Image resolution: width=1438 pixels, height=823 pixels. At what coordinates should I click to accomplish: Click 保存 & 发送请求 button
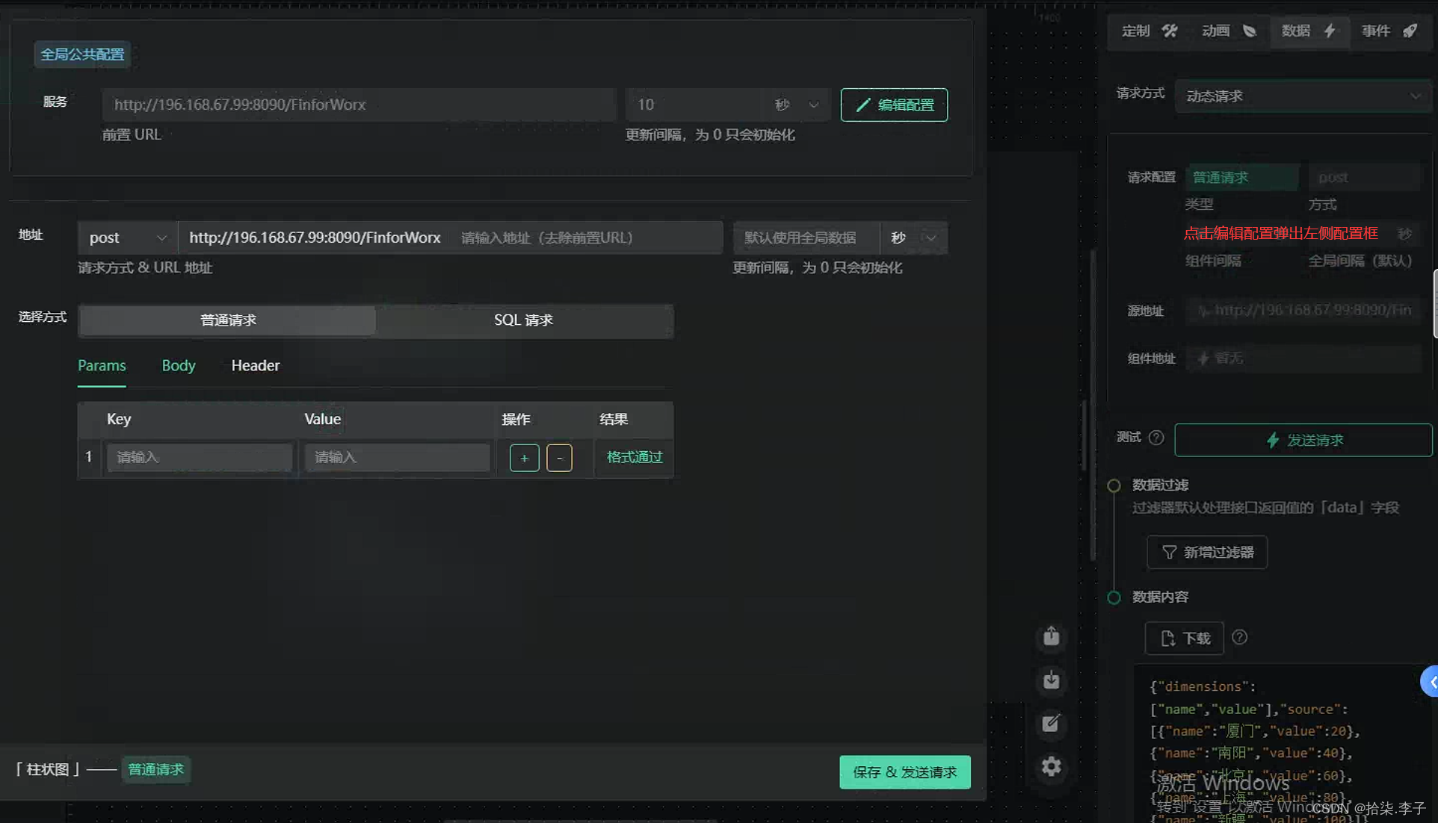point(904,772)
